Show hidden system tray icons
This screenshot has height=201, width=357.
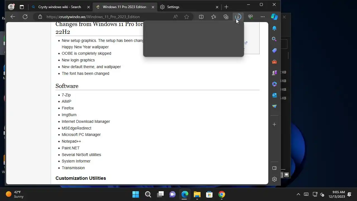click(298, 194)
